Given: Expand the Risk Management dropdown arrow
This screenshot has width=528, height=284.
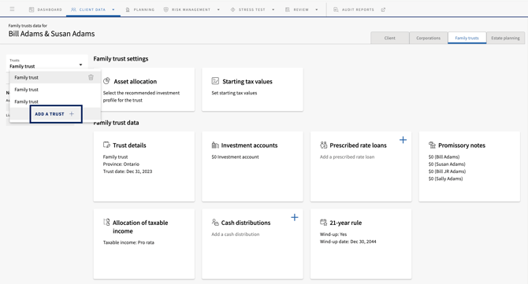Looking at the screenshot, I should click(x=218, y=9).
